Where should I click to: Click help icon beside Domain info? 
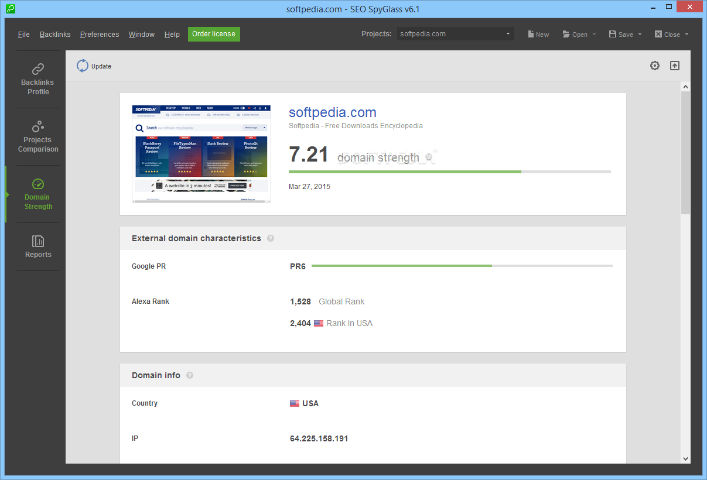click(x=189, y=375)
